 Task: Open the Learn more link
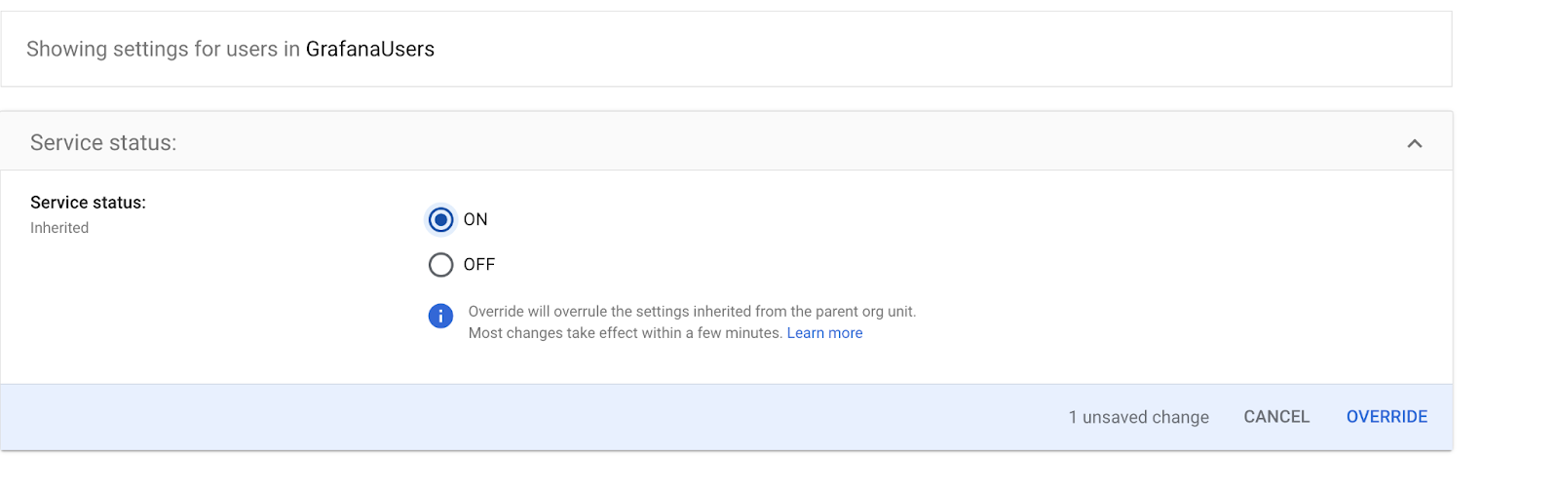(x=824, y=333)
